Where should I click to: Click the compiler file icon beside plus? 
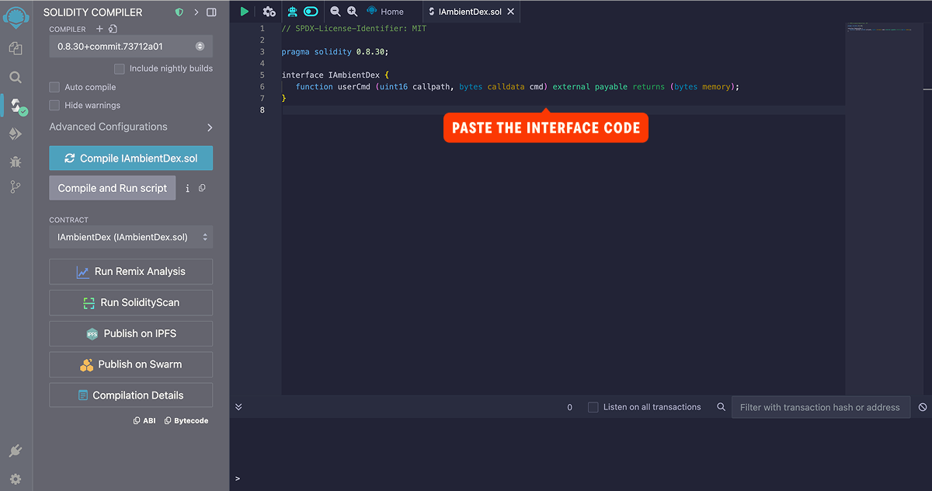pyautogui.click(x=113, y=29)
